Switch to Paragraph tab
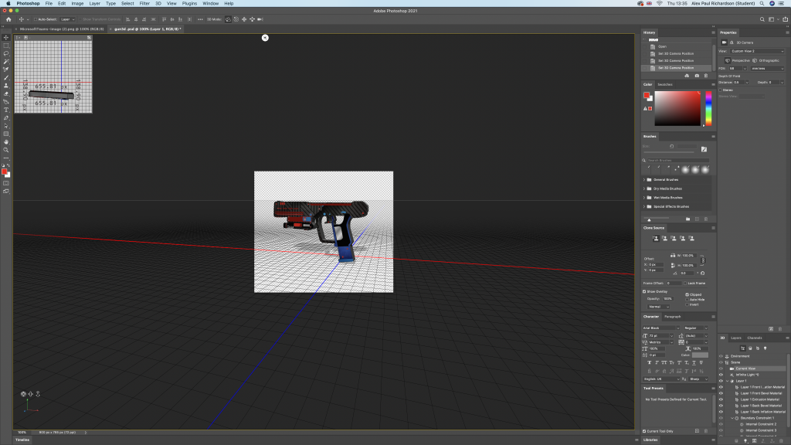This screenshot has height=445, width=791. click(673, 317)
